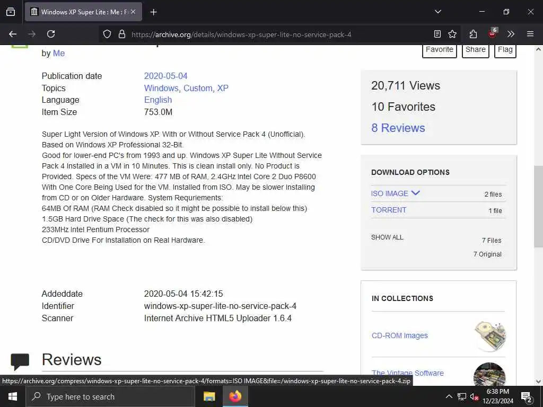Open publication date 2020-05-04 link
This screenshot has height=407, width=543.
pos(165,76)
